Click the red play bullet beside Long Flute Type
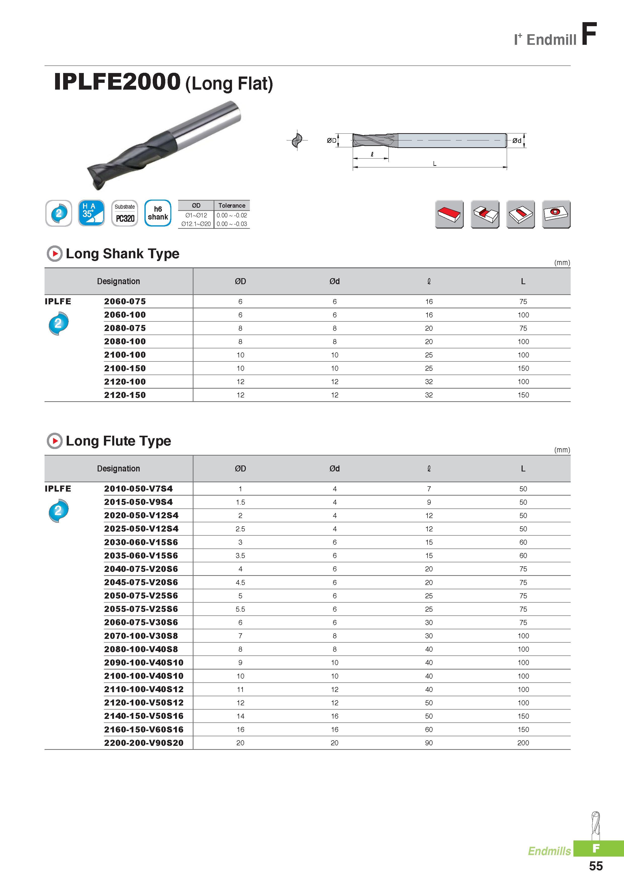 point(55,441)
